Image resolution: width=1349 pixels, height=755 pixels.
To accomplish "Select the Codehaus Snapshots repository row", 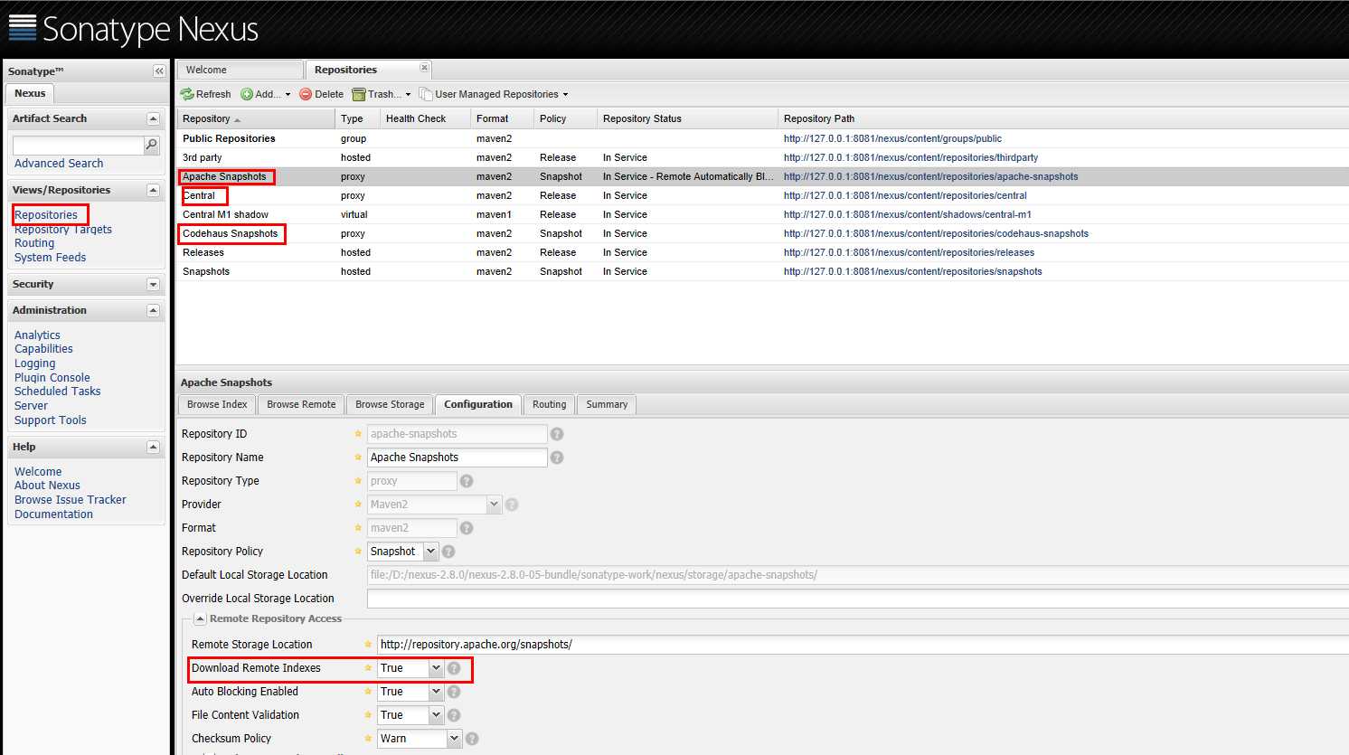I will 762,233.
